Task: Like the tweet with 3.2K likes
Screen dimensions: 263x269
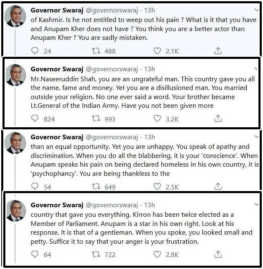Action: coord(157,119)
